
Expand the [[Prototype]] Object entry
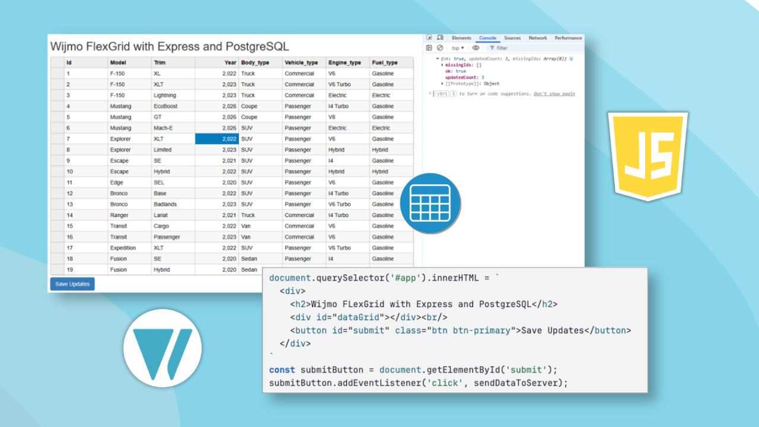[442, 84]
